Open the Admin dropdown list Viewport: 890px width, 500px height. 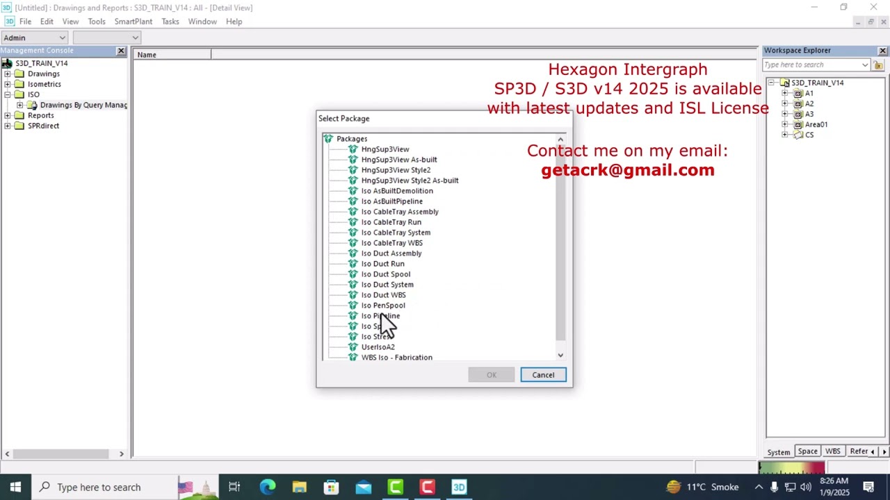[x=62, y=37]
